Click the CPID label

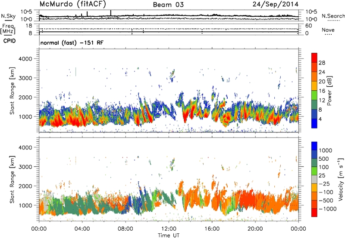(9, 41)
